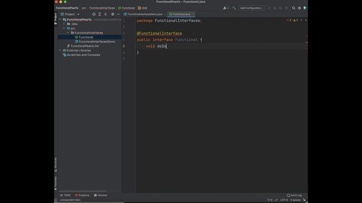Click the colorful IDE logo icon top right
This screenshot has height=203, width=362.
(305, 8)
